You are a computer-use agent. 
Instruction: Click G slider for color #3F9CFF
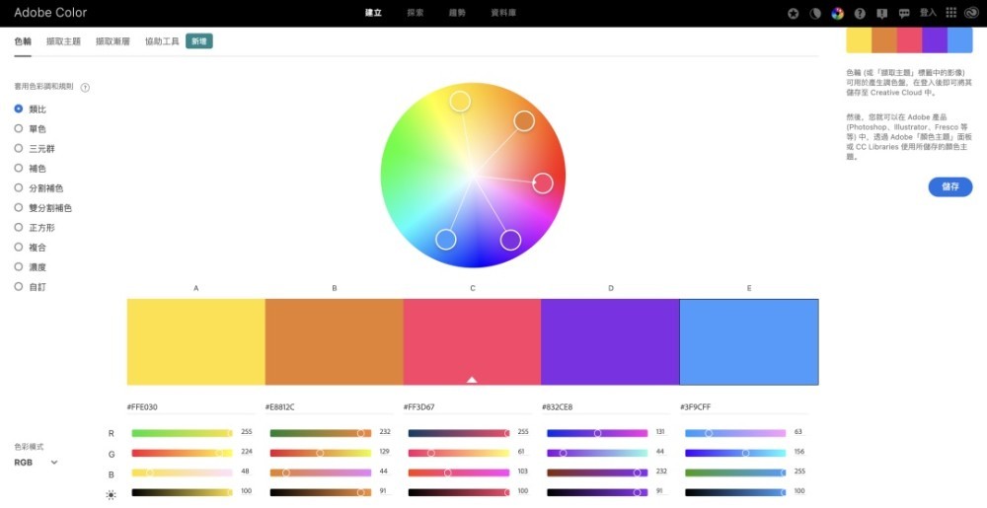[x=735, y=453]
